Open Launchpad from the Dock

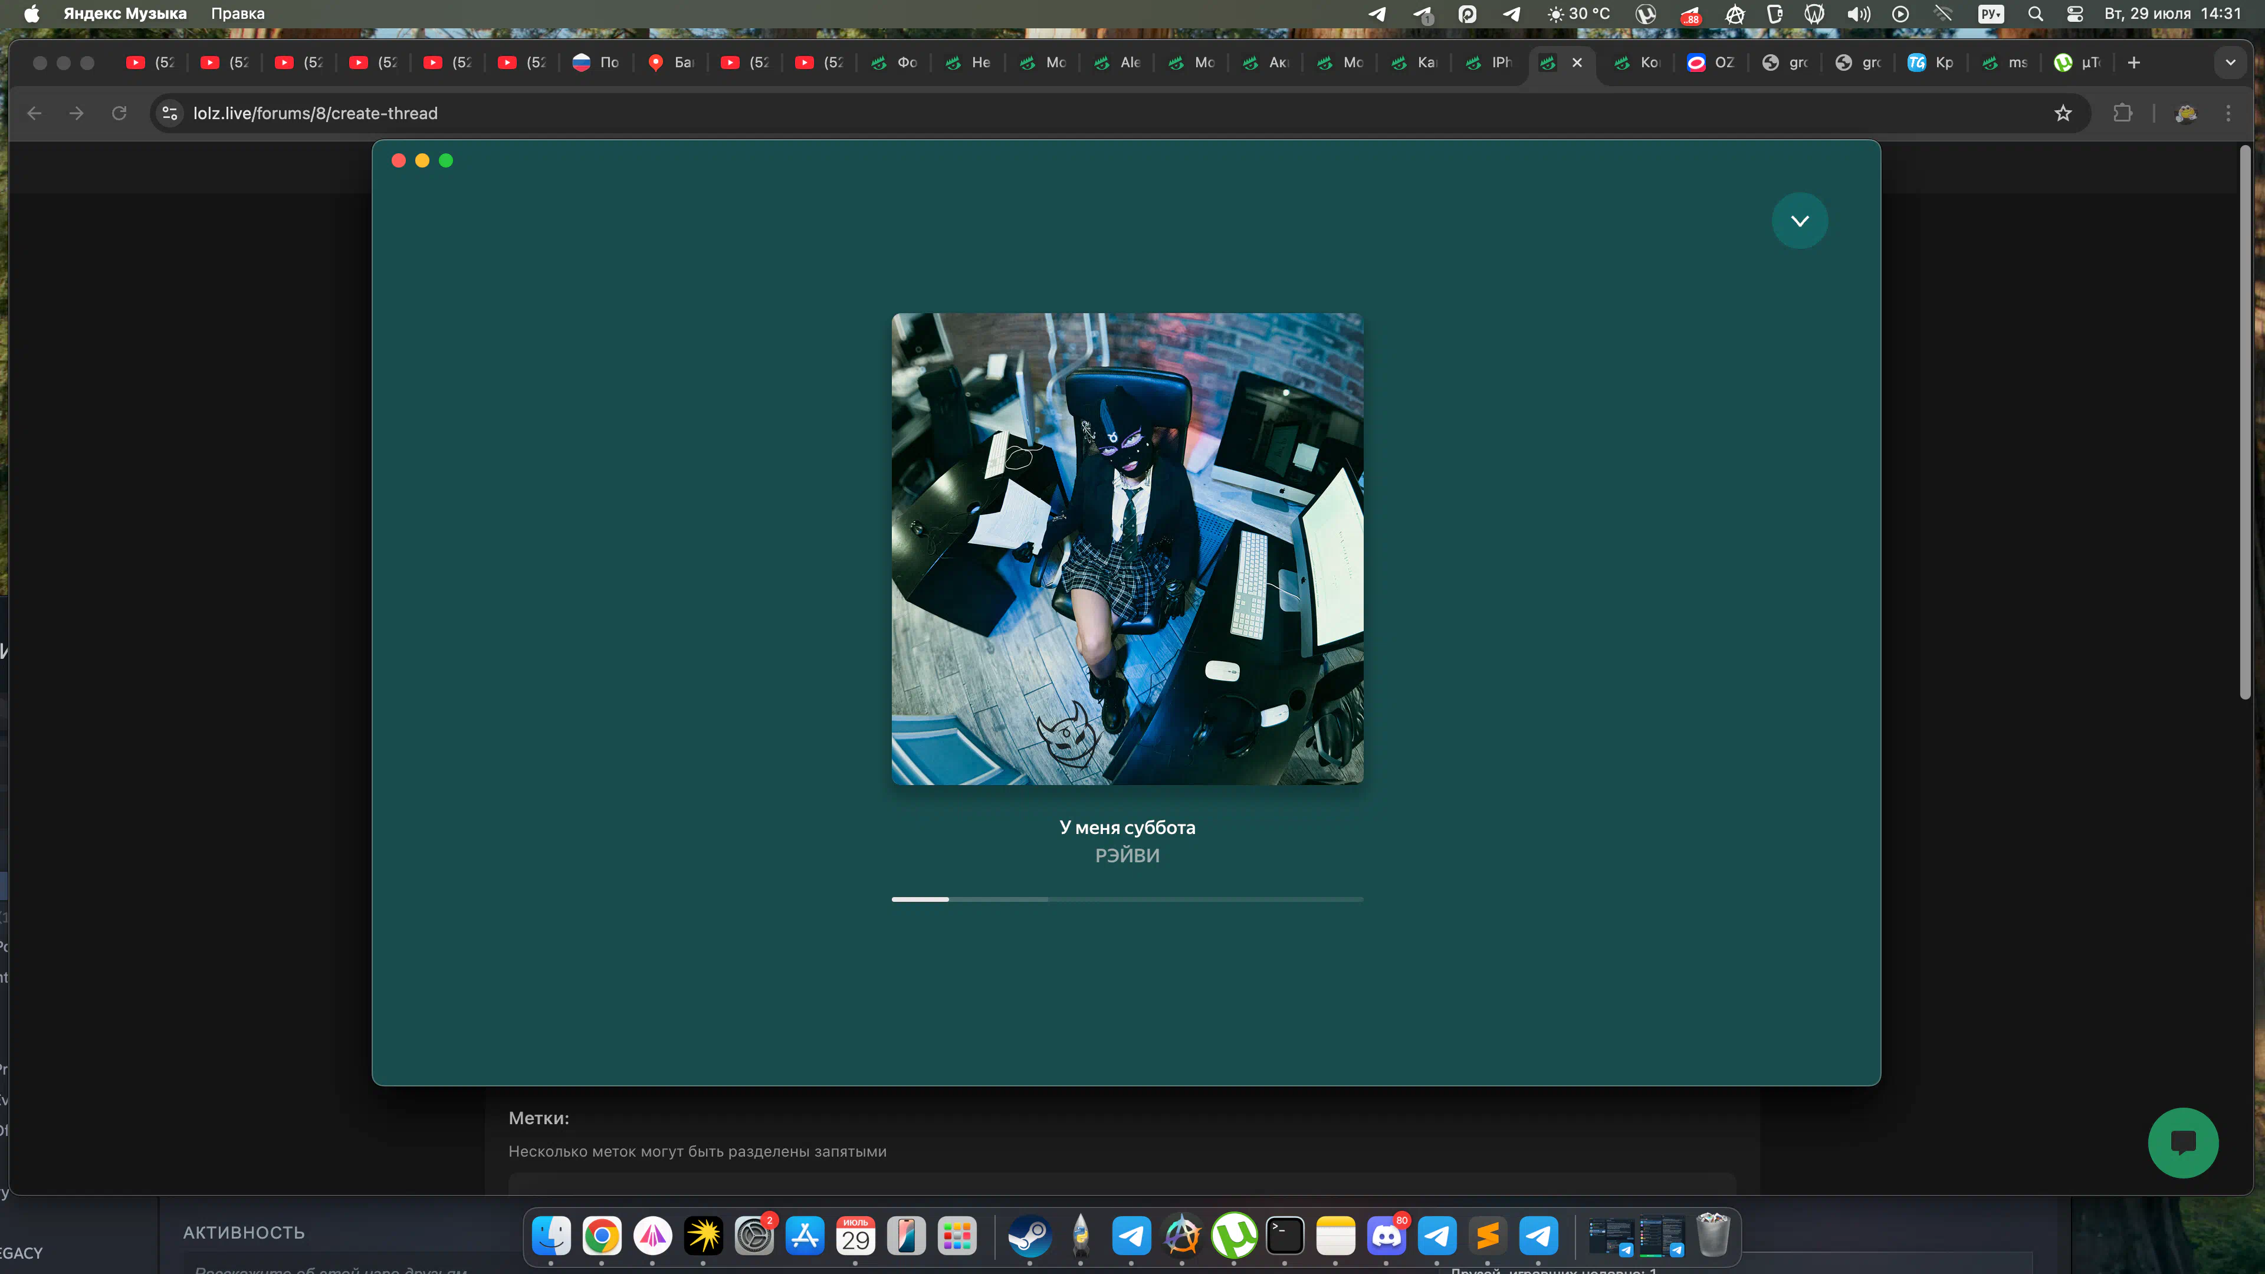point(957,1235)
